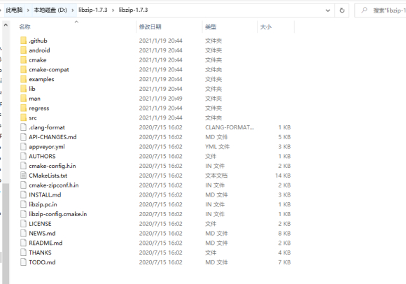
Task: Select the cmake-compat folder name
Action: (x=49, y=69)
